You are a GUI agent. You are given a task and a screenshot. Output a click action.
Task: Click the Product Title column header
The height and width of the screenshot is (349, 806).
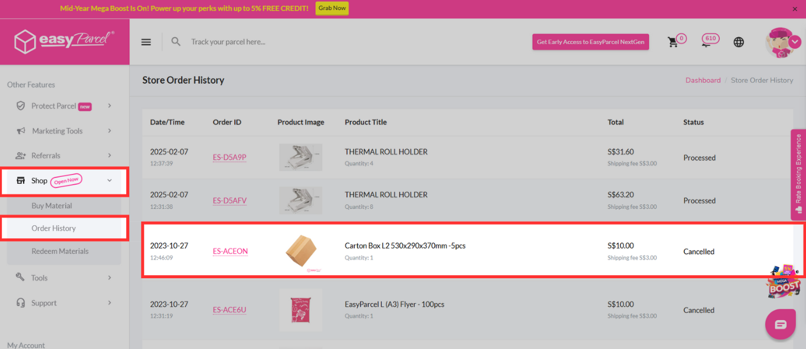point(366,122)
